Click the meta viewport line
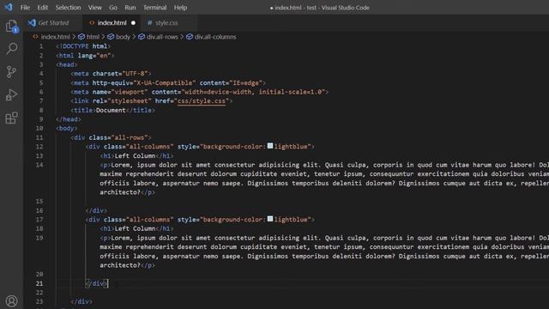The height and width of the screenshot is (309, 549). point(200,92)
